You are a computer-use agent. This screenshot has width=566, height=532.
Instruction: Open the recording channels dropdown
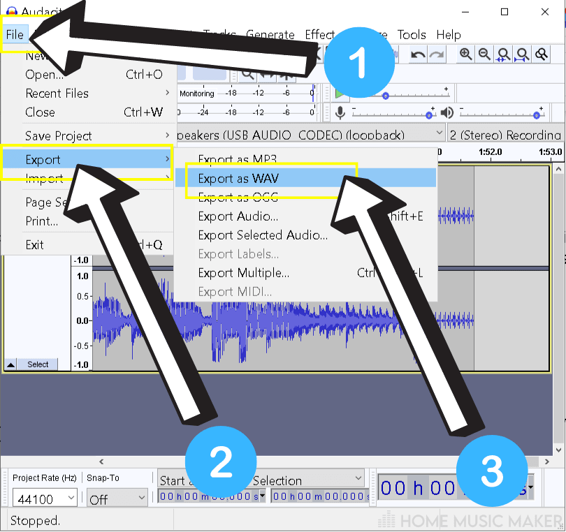point(505,135)
